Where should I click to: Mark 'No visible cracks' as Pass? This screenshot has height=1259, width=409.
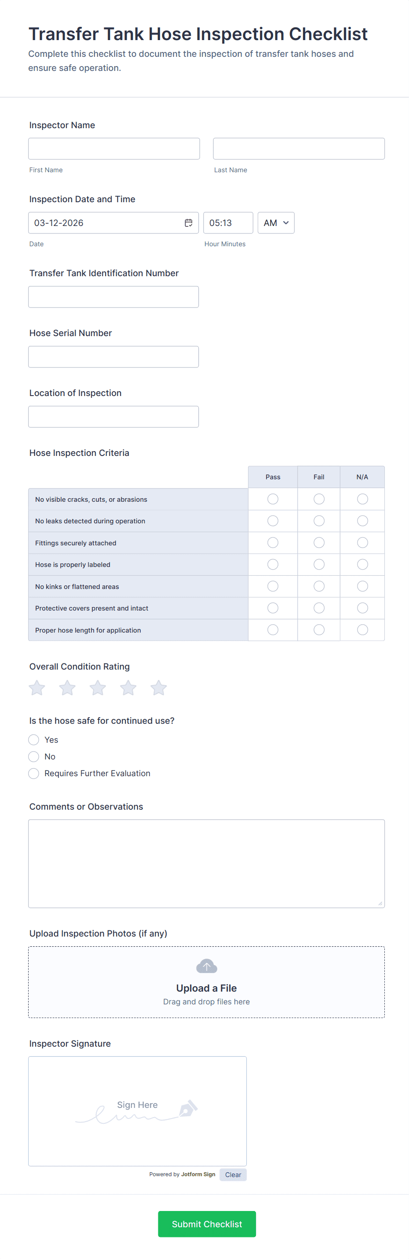[273, 499]
